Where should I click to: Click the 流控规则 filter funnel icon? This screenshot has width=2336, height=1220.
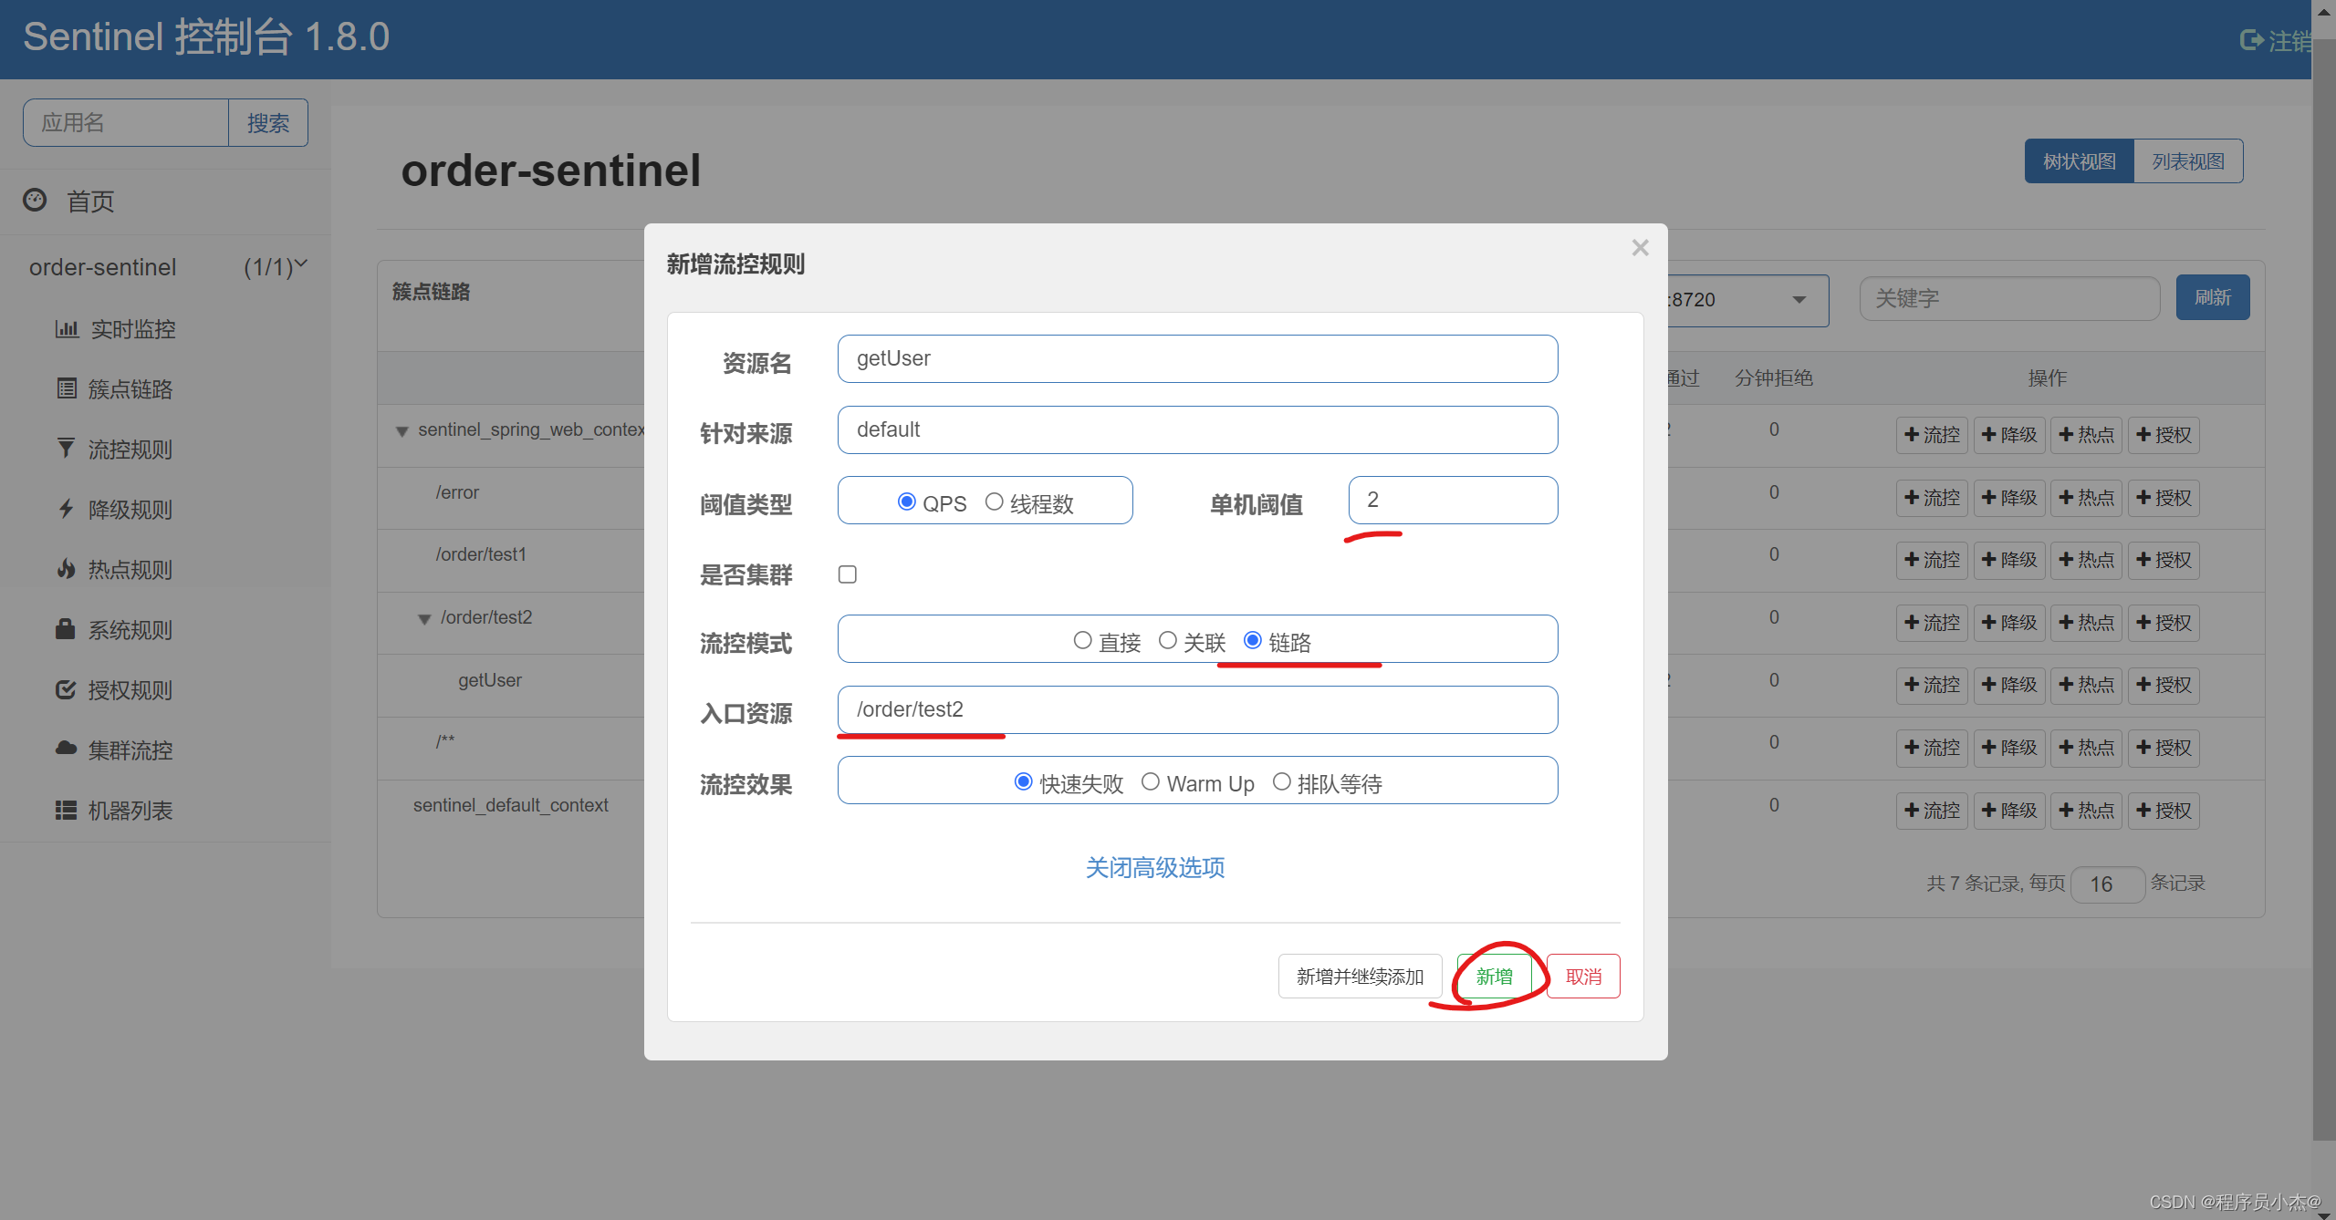pos(66,449)
